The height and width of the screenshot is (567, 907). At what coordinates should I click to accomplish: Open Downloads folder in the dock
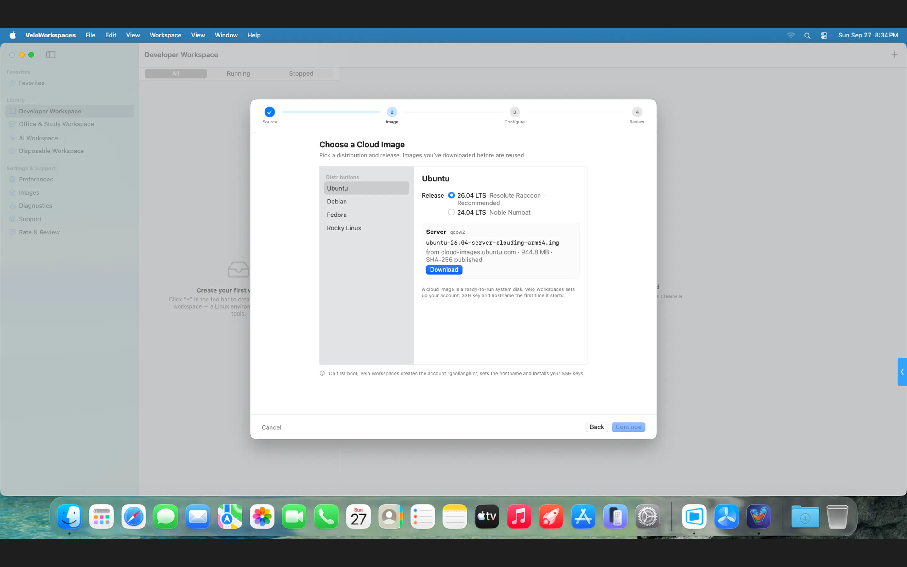(805, 516)
